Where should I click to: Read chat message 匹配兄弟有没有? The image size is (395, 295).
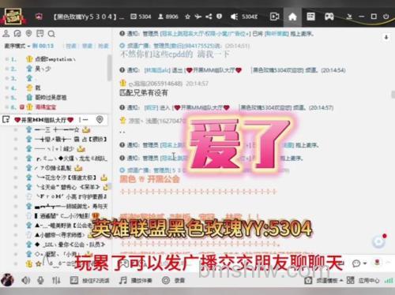click(144, 93)
